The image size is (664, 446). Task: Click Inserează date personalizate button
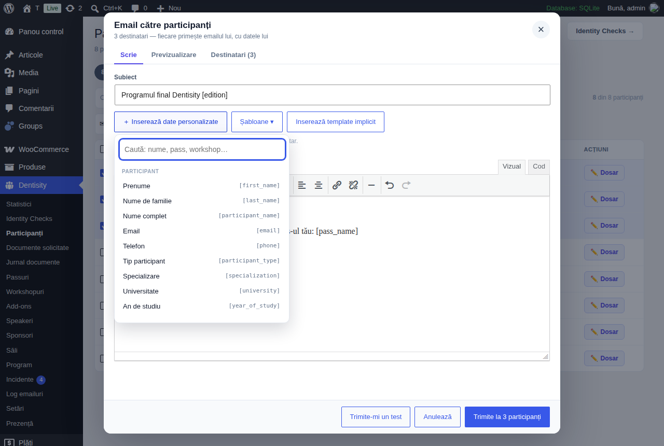pyautogui.click(x=171, y=122)
